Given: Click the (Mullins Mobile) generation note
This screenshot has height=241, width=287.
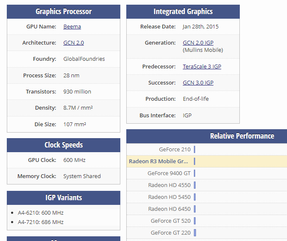Looking at the screenshot, I should [x=203, y=50].
